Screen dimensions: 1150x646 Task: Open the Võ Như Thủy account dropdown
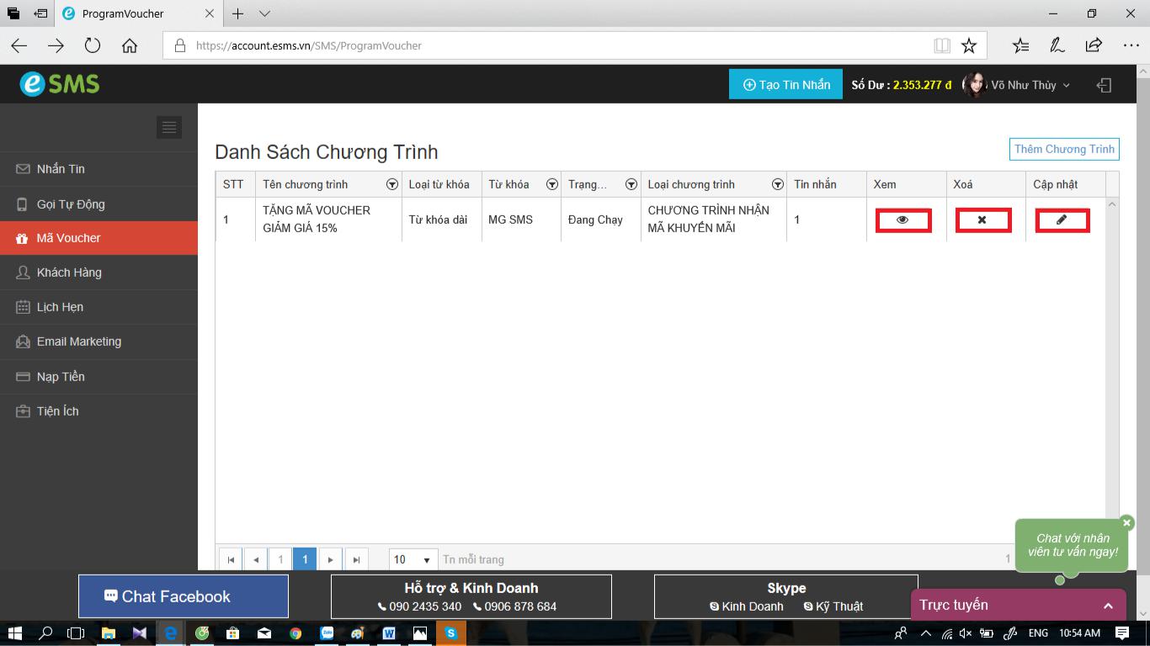(x=1030, y=85)
